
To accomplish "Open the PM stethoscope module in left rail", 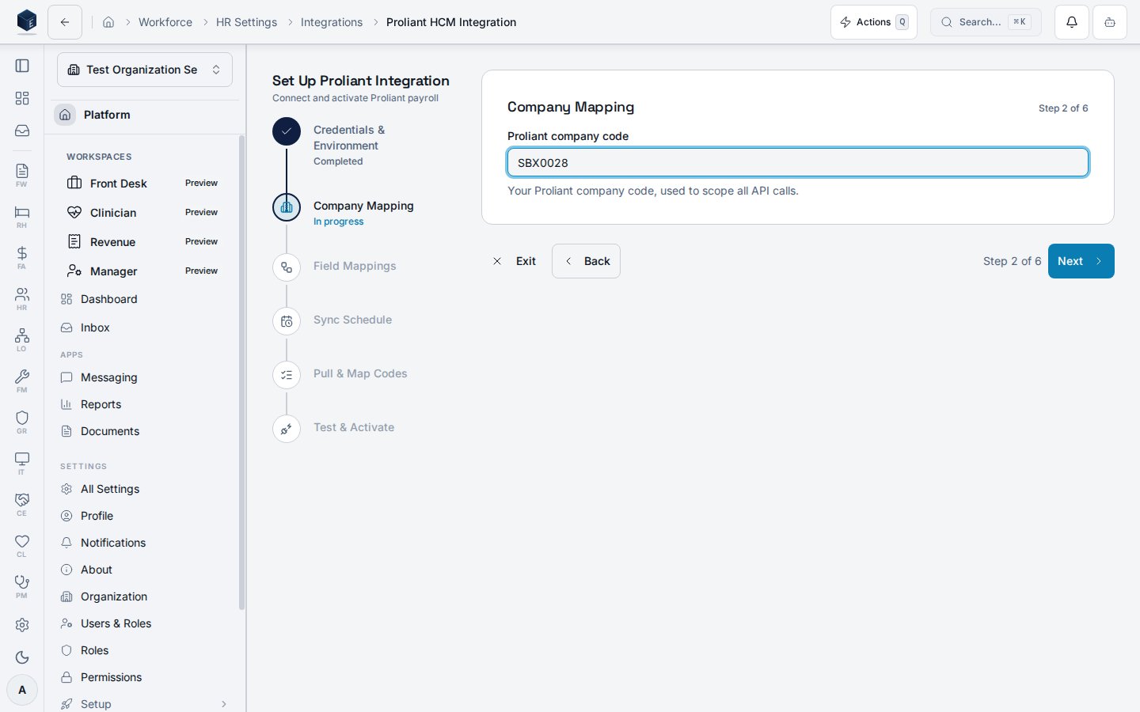I will pos(22,586).
